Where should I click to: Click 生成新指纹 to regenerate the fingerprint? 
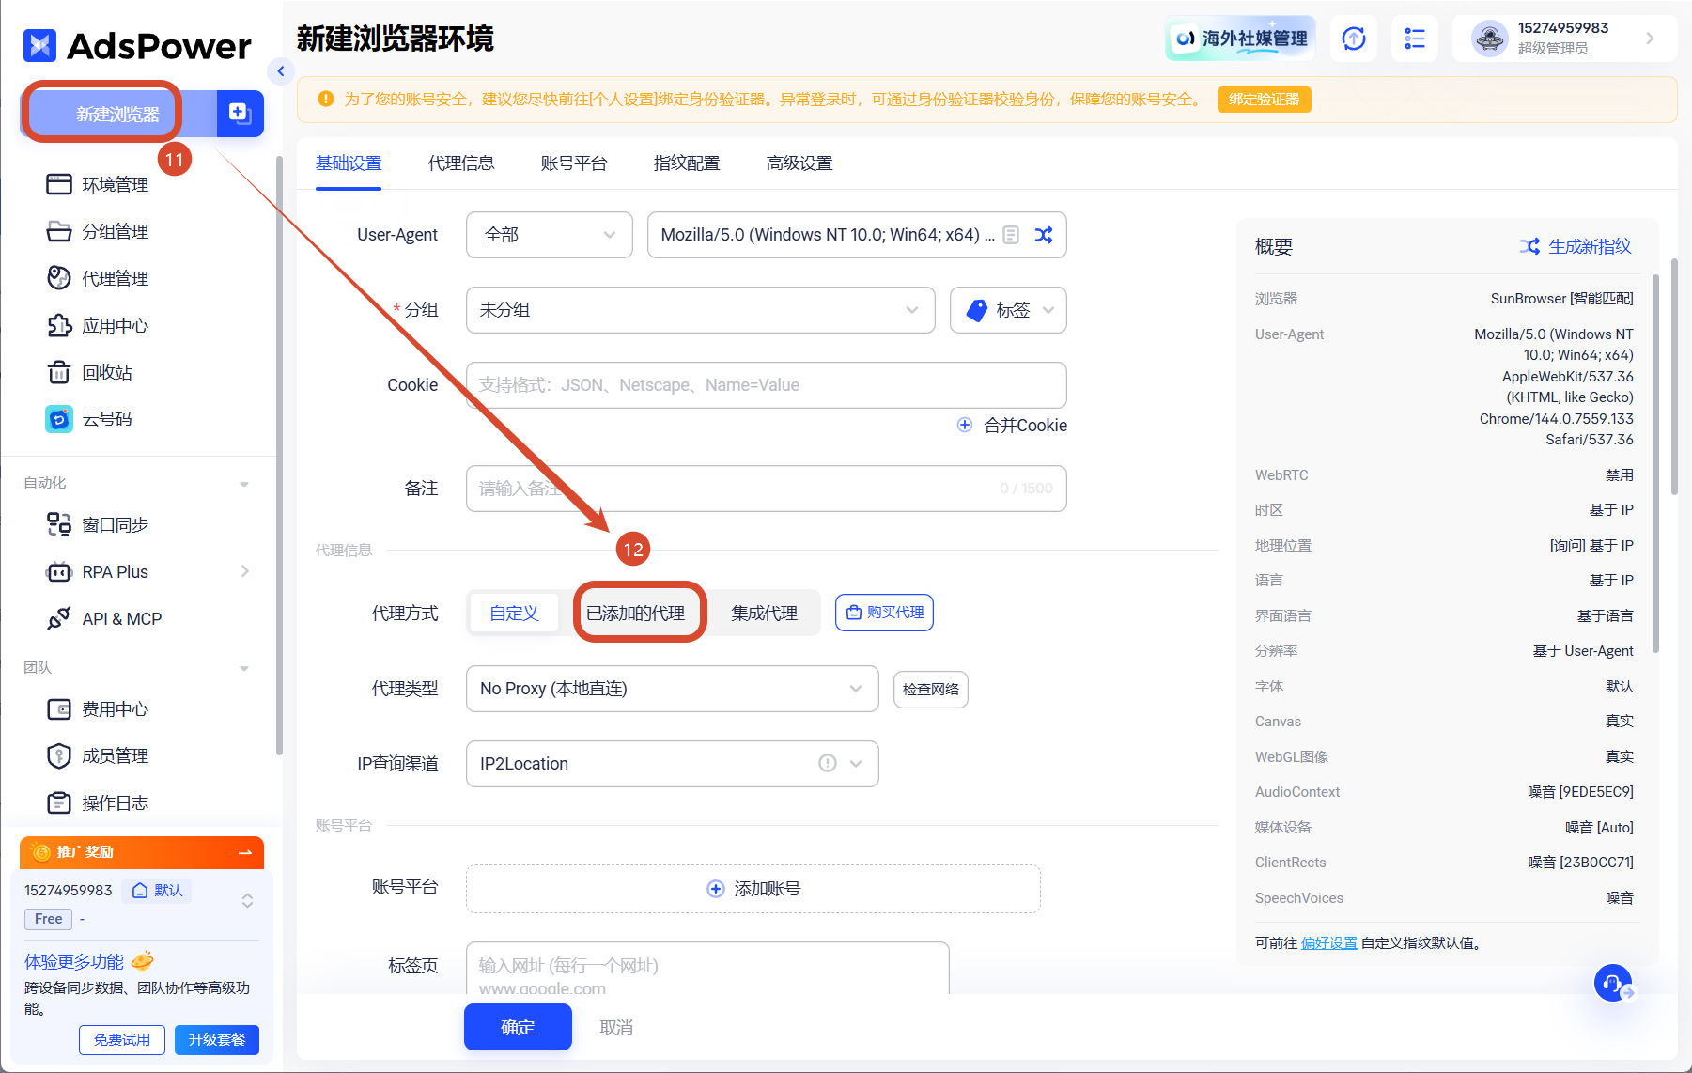(x=1576, y=246)
